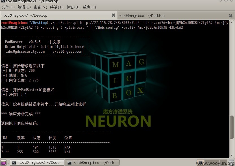
Task: Open the 帮助(H) menu
Action: (89, 7)
